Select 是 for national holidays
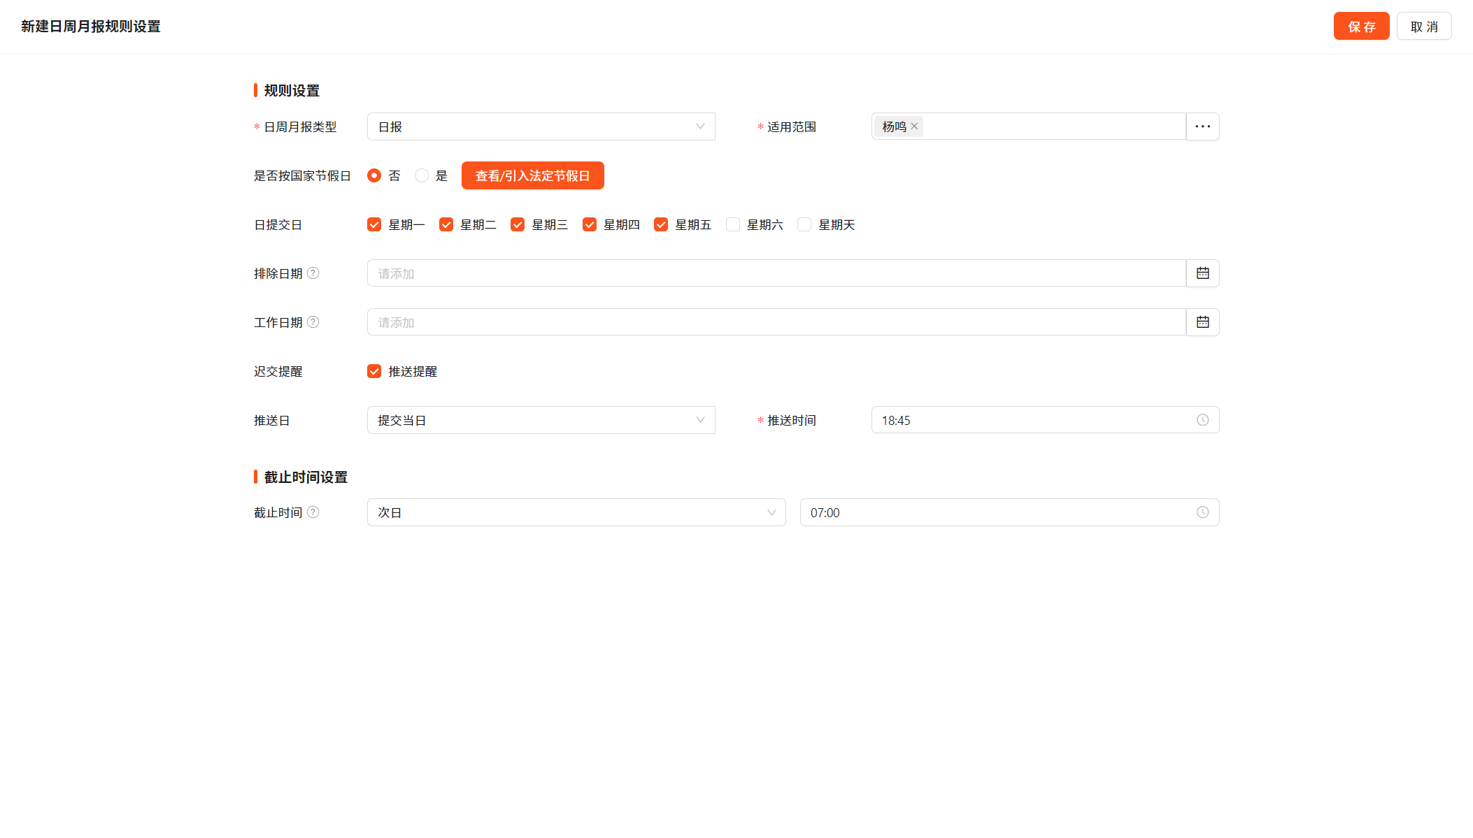This screenshot has height=838, width=1473. coord(422,175)
